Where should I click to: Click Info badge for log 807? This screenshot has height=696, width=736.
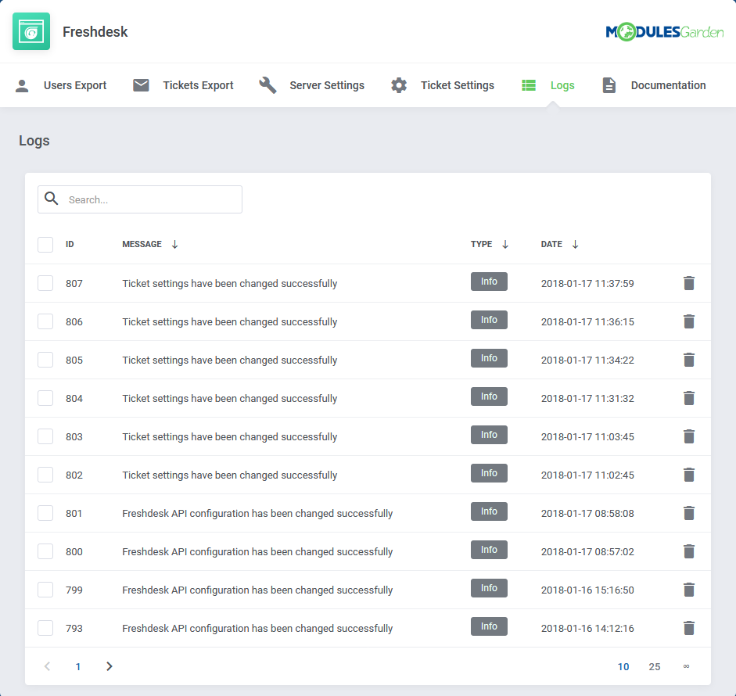coord(489,282)
